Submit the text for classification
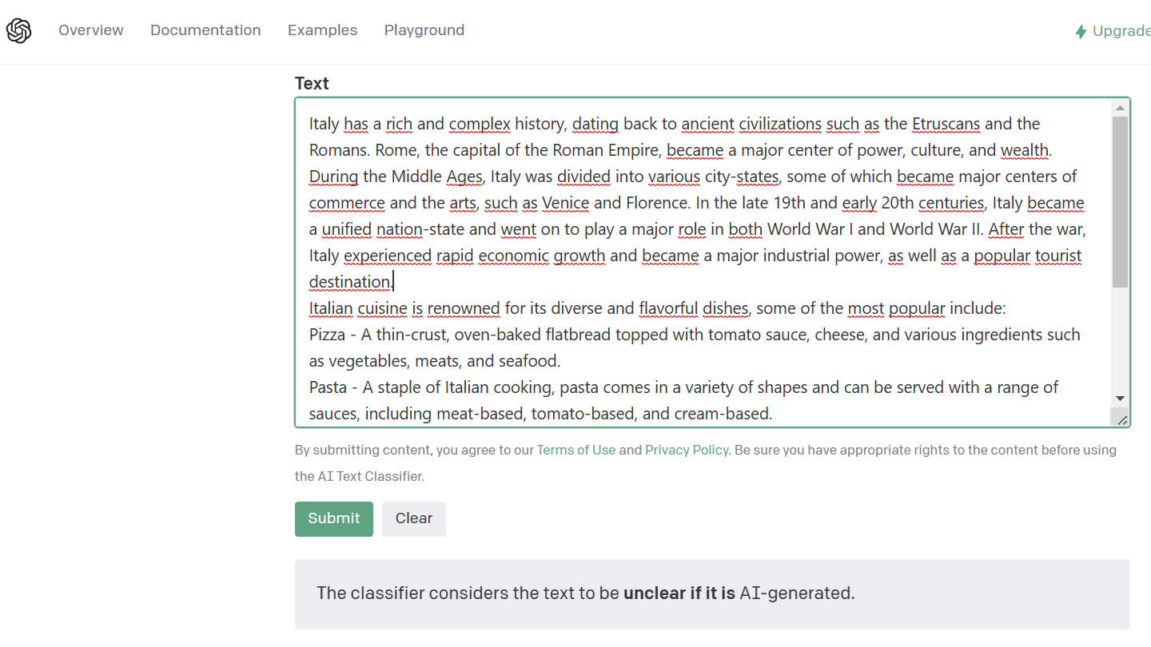Viewport: 1151px width, 647px height. click(x=334, y=518)
